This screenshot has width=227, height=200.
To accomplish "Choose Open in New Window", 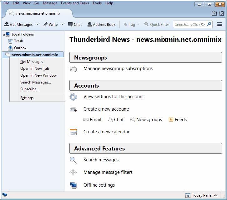I will tap(38, 75).
